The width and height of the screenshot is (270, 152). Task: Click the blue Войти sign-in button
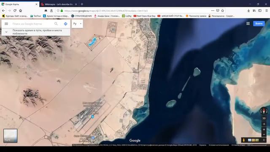[x=259, y=24]
